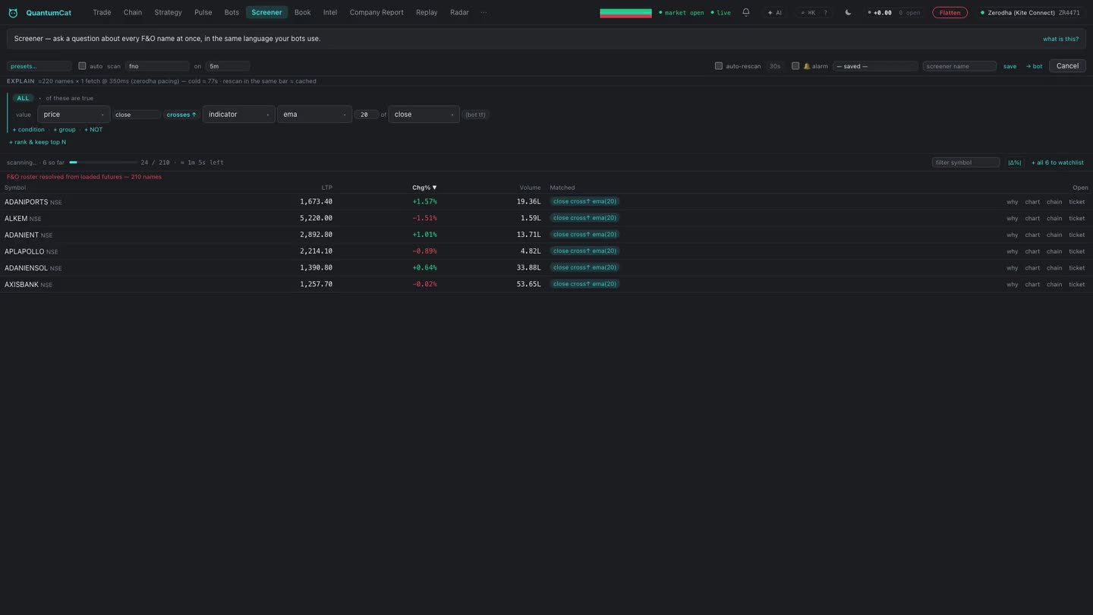The height and width of the screenshot is (615, 1093).
Task: Open the more menu ellipsis
Action: tap(484, 12)
